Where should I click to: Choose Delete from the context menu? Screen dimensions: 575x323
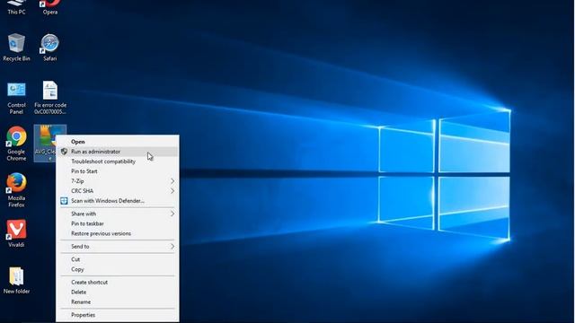tap(118, 292)
